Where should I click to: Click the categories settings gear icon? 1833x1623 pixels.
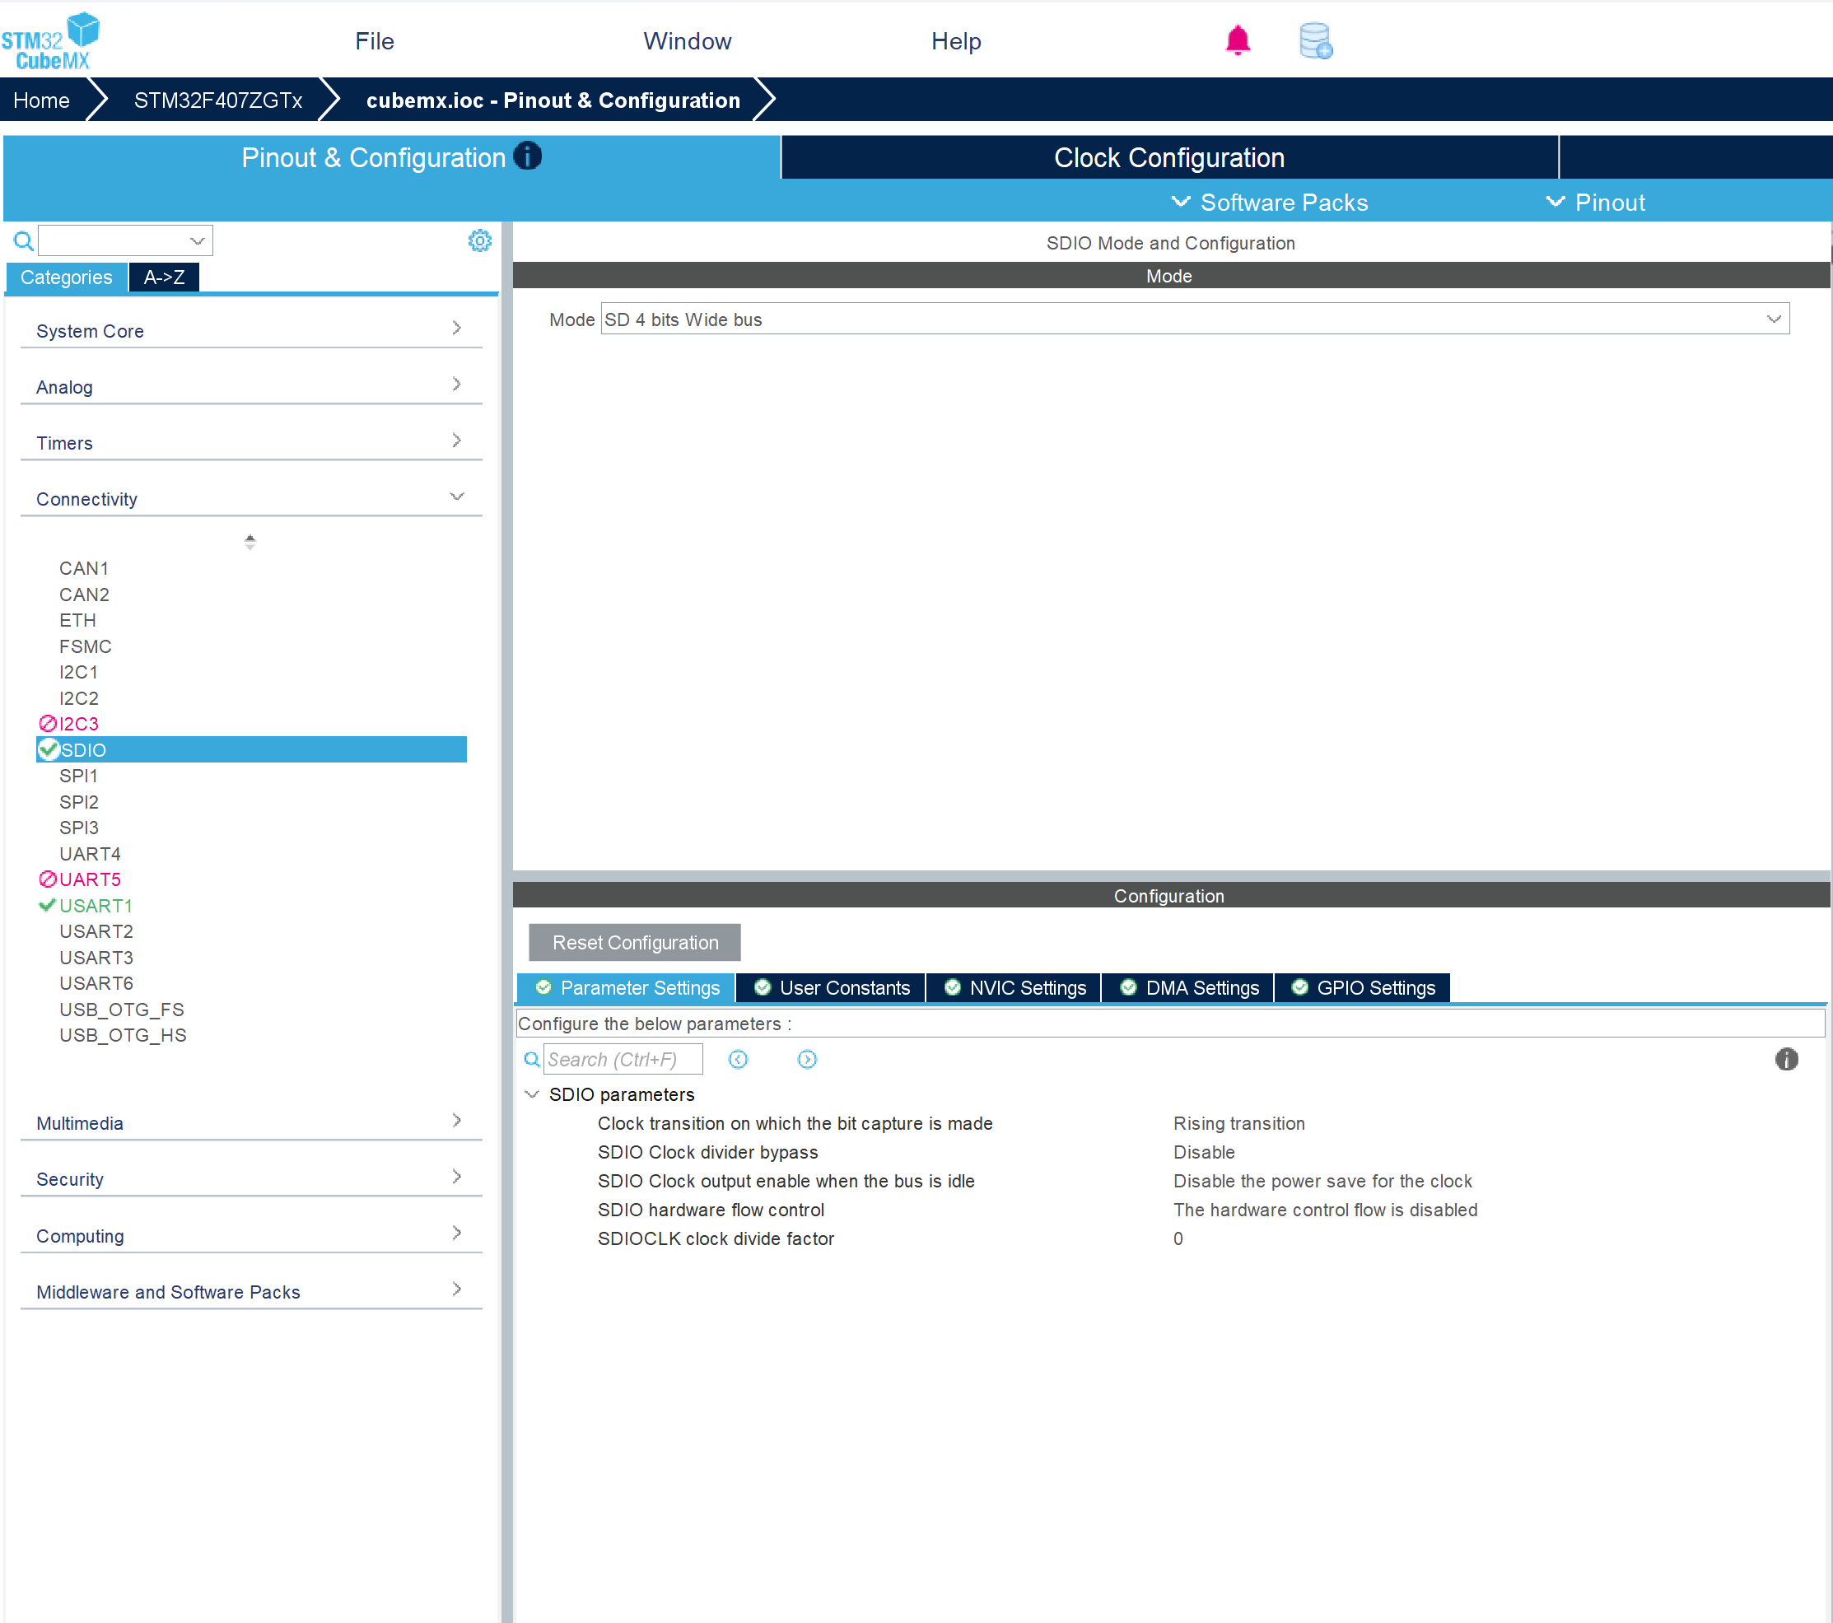(x=480, y=240)
